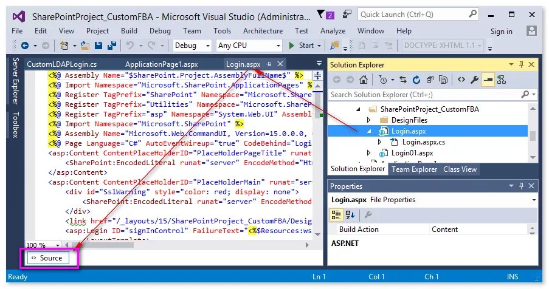The width and height of the screenshot is (549, 289).
Task: Pin the Login.aspx tab
Action: point(269,64)
